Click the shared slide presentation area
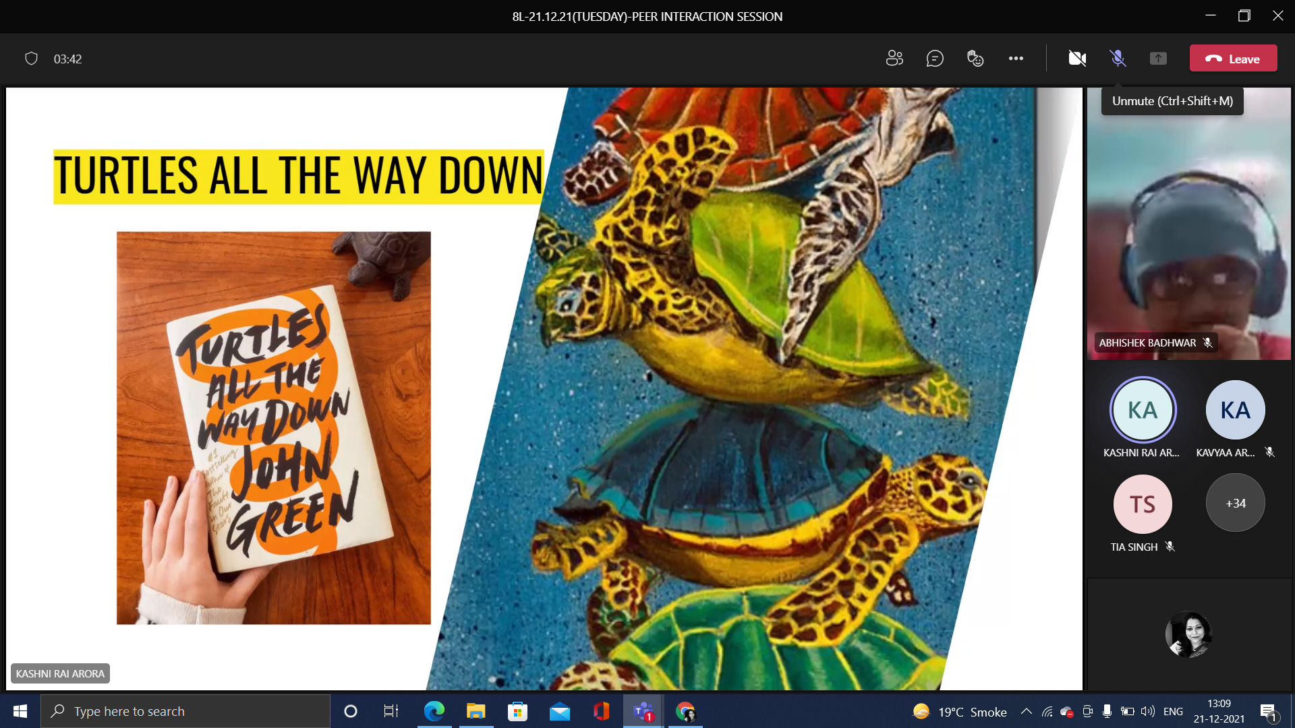 coord(544,388)
